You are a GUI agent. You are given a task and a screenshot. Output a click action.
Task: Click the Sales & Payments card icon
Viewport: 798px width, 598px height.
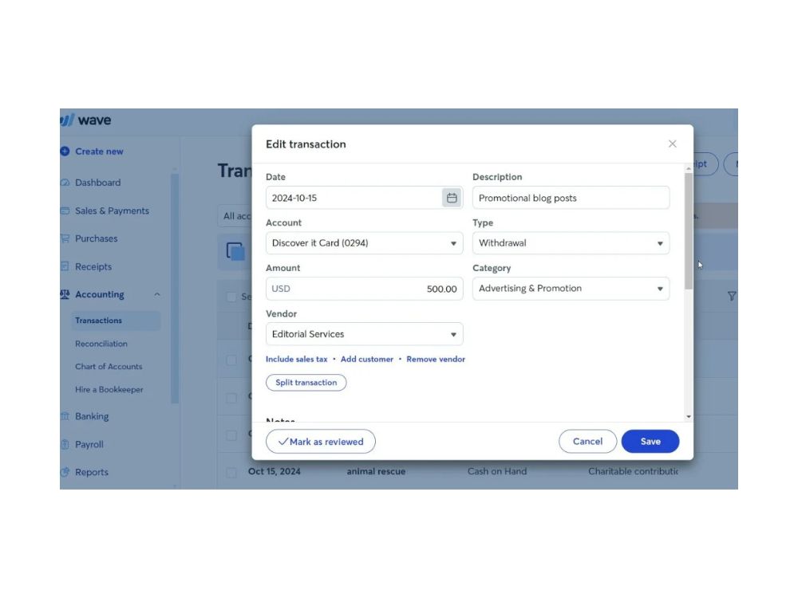tap(65, 210)
